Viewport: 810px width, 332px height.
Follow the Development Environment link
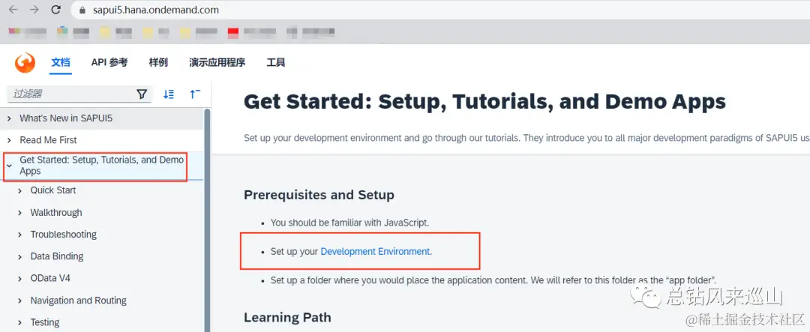tap(375, 252)
